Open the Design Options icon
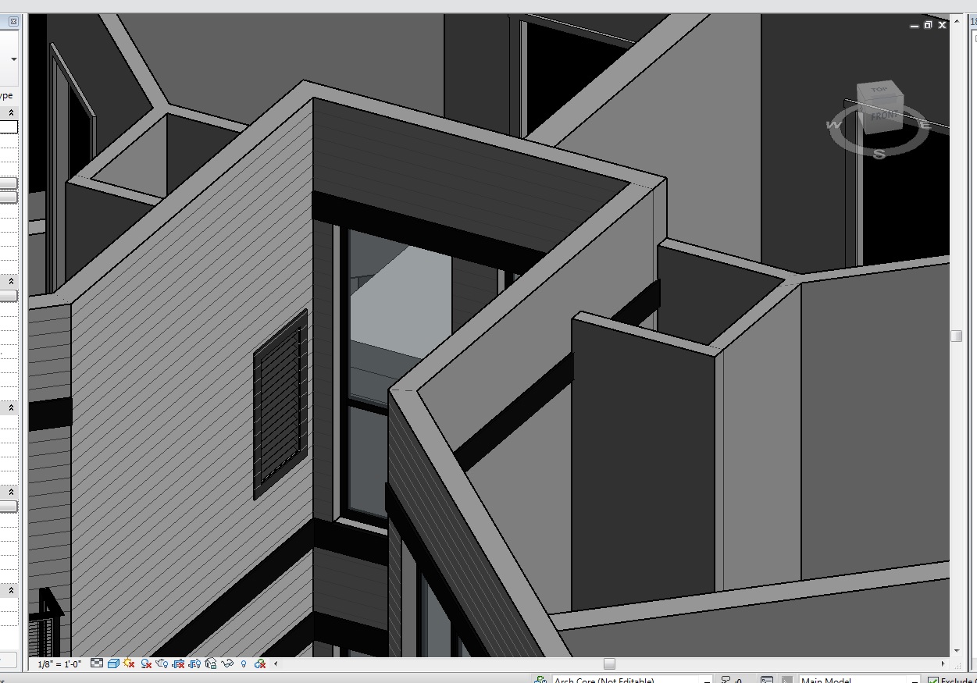 (767, 679)
